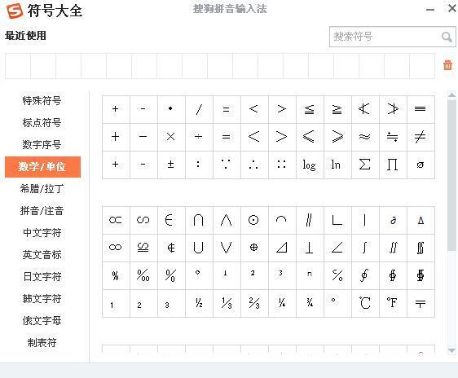The image size is (458, 378).
Task: Click the scrollbar up arrow
Action: click(x=451, y=94)
